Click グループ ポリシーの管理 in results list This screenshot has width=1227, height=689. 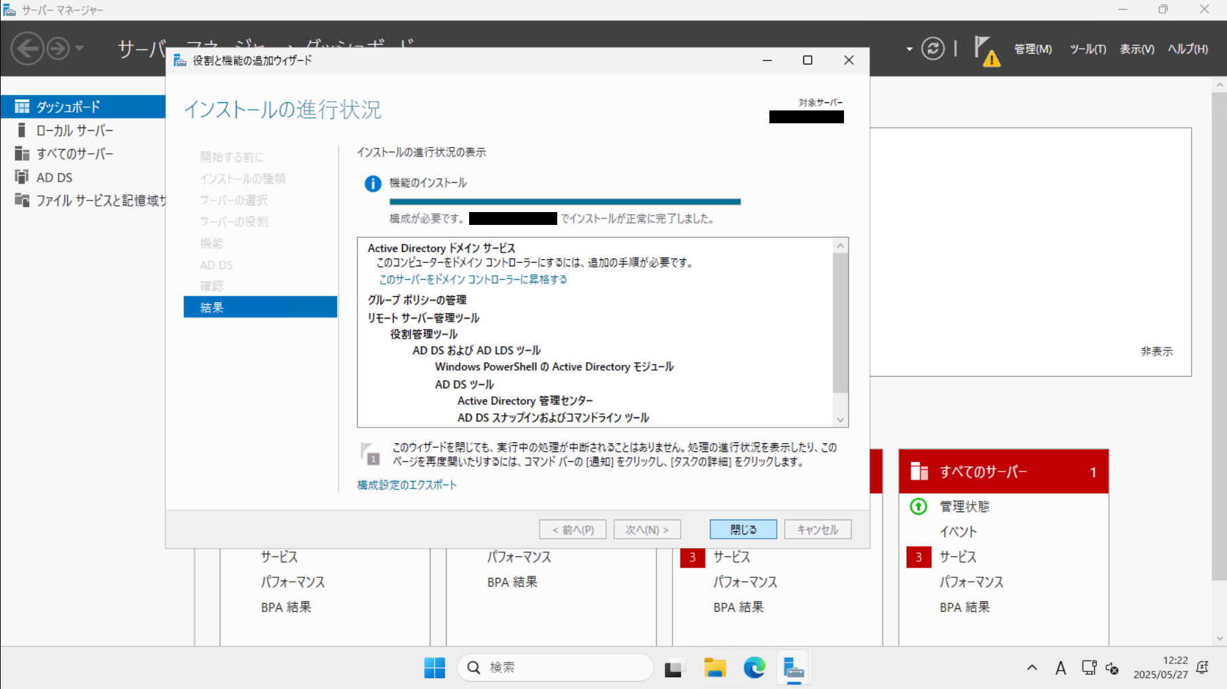pyautogui.click(x=417, y=299)
